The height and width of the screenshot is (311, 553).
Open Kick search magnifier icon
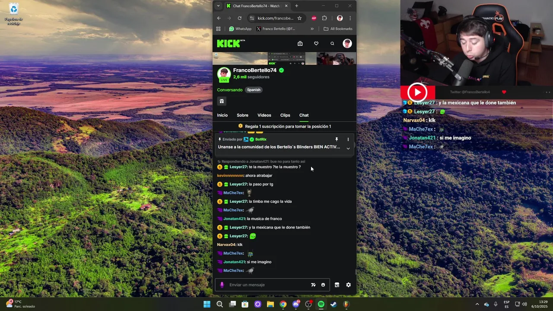point(332,44)
